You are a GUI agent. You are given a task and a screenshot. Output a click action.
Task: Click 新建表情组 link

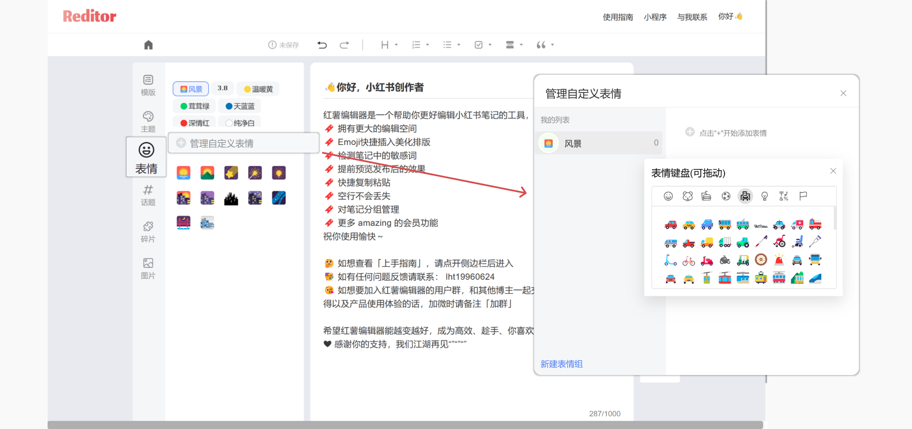[x=561, y=364]
